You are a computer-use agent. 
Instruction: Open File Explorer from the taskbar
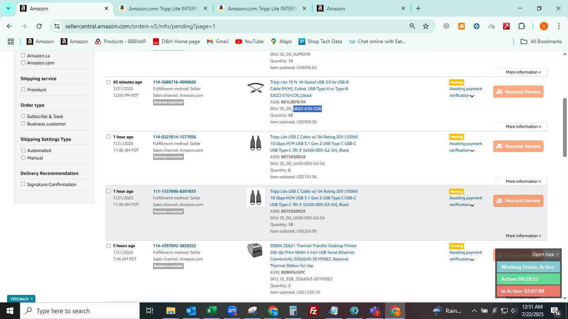coord(170,311)
